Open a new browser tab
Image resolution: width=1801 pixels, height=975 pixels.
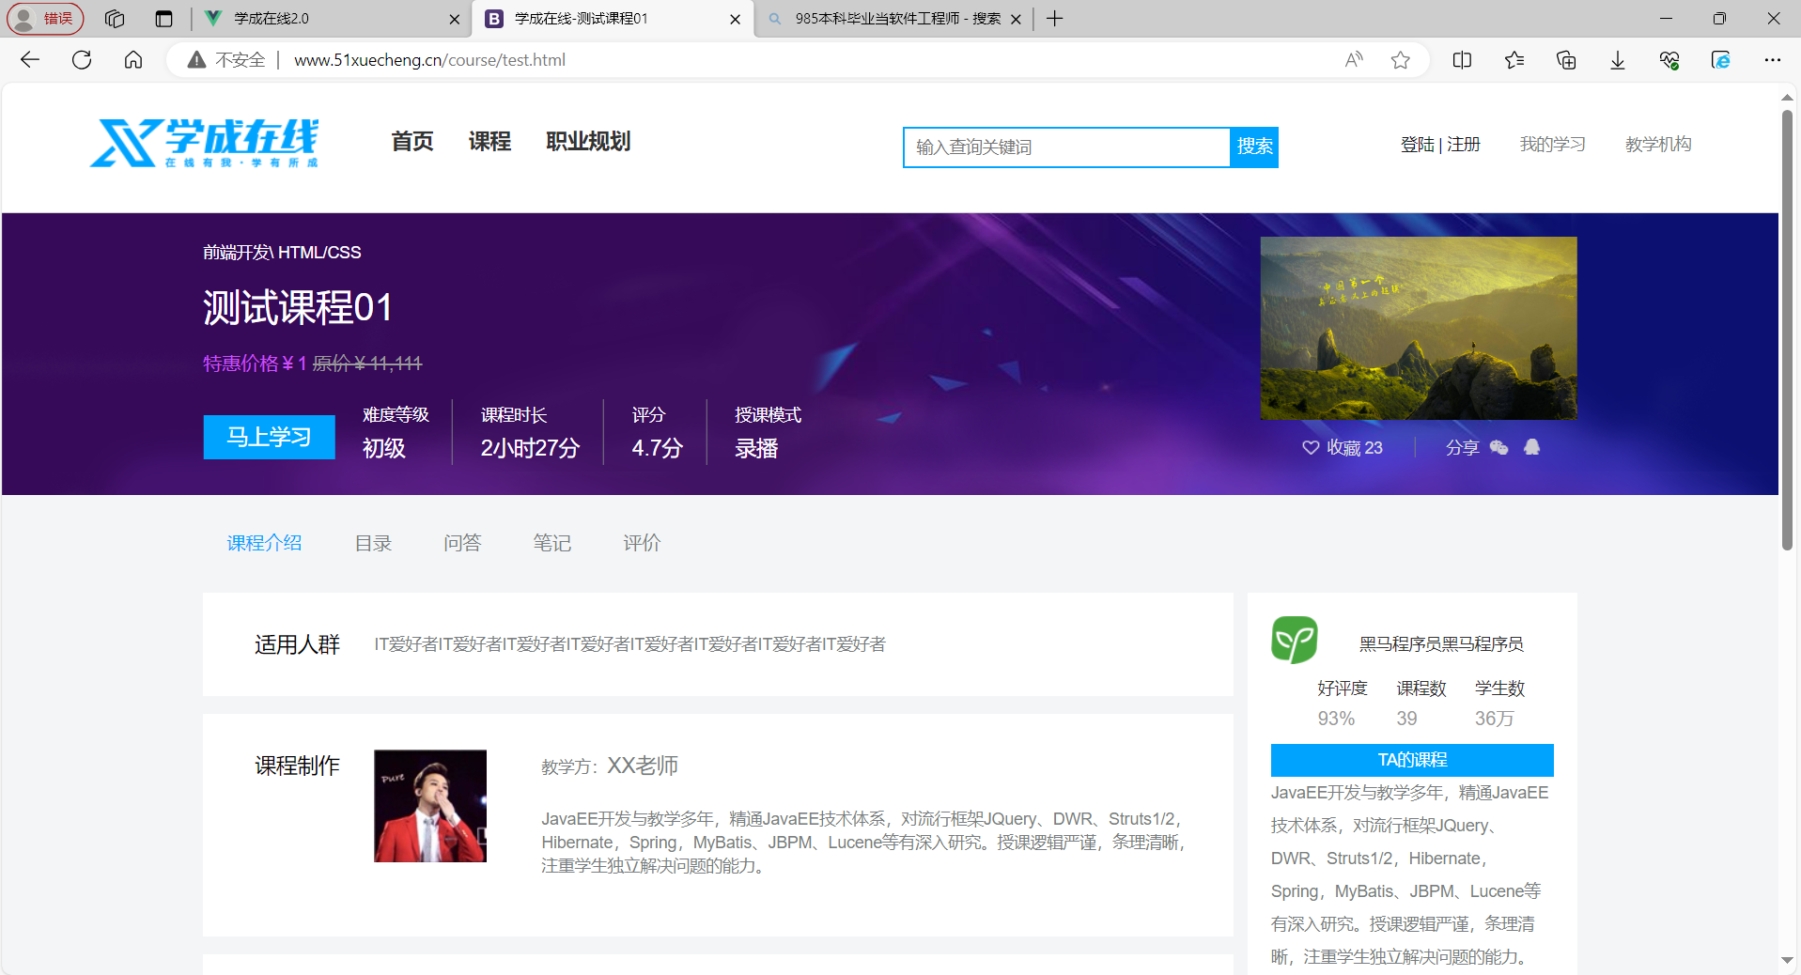1055,19
